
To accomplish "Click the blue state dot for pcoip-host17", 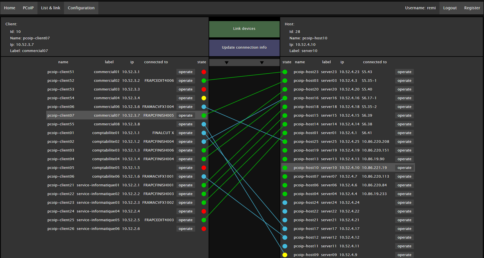I will (285, 229).
